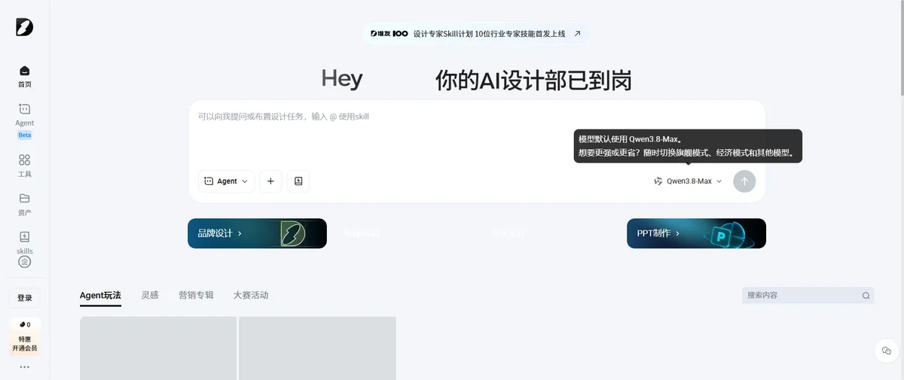Click the skill book icon button
This screenshot has height=380, width=904.
coord(298,181)
